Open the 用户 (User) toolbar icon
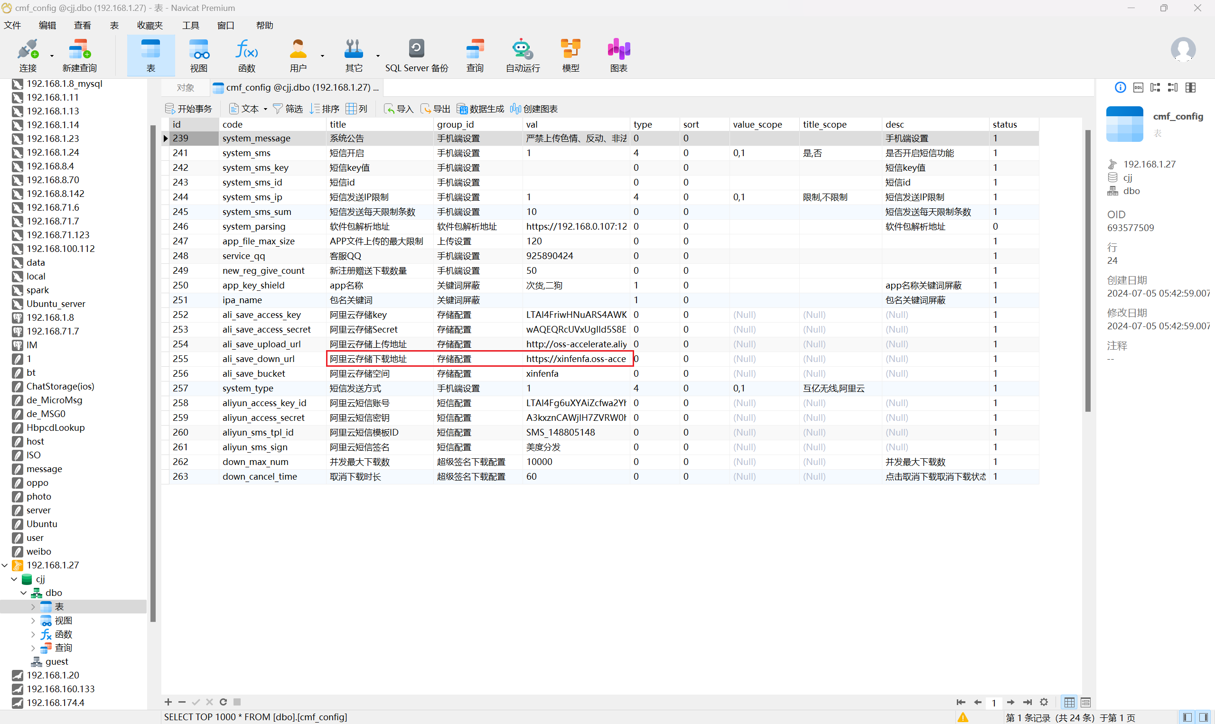Image resolution: width=1215 pixels, height=724 pixels. 298,56
